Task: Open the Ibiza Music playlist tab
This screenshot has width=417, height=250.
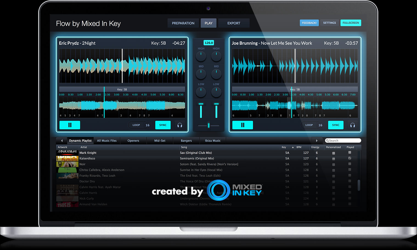Action: point(213,141)
